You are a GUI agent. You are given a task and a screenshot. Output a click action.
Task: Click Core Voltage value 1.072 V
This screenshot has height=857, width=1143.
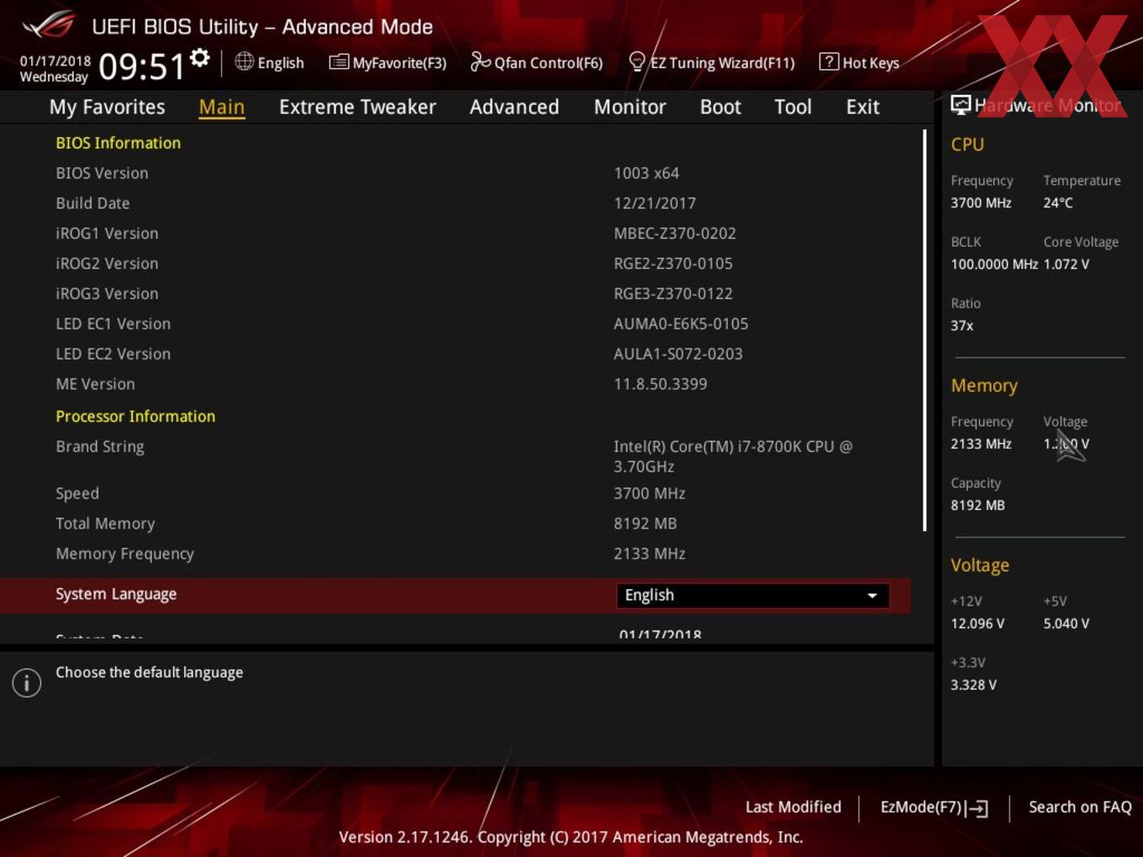[x=1067, y=265]
